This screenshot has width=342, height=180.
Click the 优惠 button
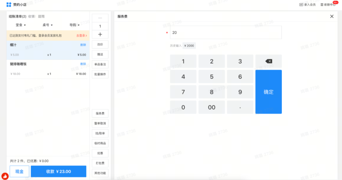pos(100,153)
